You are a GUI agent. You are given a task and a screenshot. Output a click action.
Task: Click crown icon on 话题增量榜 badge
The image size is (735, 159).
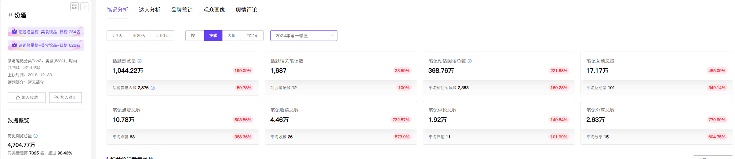click(x=14, y=31)
